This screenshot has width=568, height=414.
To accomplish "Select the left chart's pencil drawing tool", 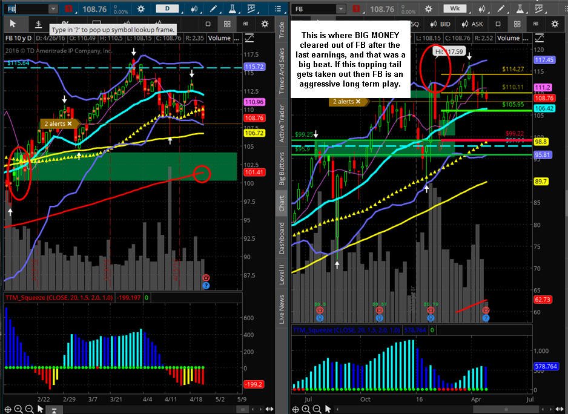I will [213, 8].
